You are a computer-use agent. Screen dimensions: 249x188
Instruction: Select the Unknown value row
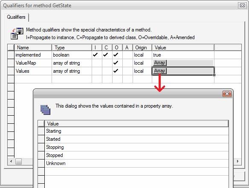(136, 163)
